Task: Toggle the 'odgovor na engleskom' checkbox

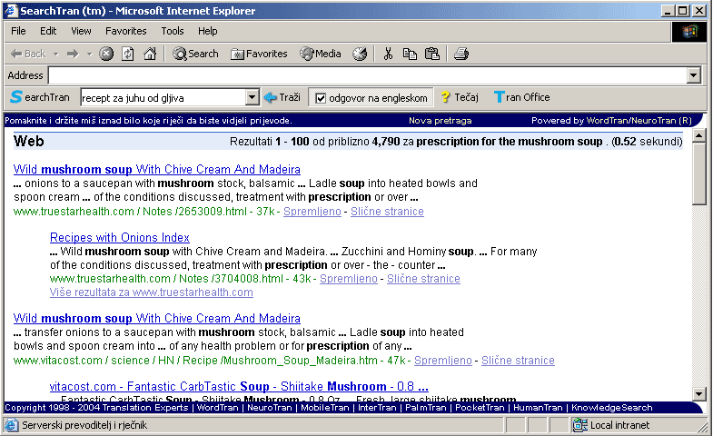Action: click(x=321, y=98)
